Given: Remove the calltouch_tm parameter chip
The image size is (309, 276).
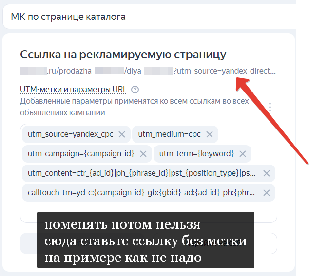Looking at the screenshot, I should (267, 193).
